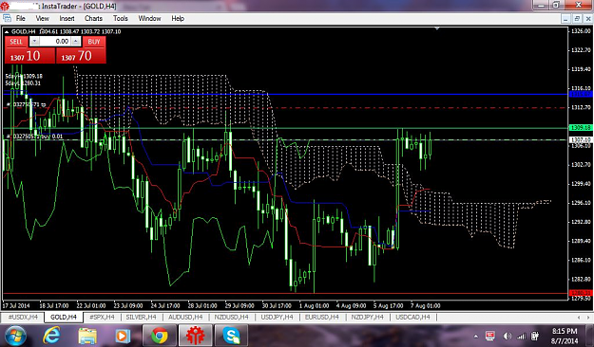Click the chart shift marker triangle
The image size is (594, 347).
tap(437, 28)
